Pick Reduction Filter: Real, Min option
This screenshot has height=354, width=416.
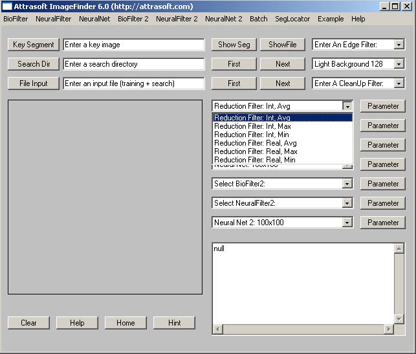(x=255, y=160)
